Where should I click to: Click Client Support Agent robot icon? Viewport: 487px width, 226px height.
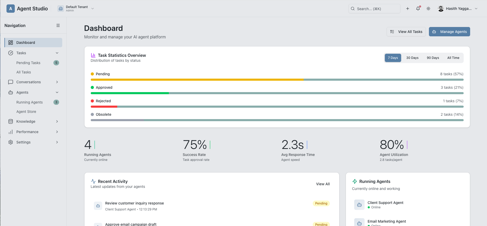pyautogui.click(x=359, y=205)
